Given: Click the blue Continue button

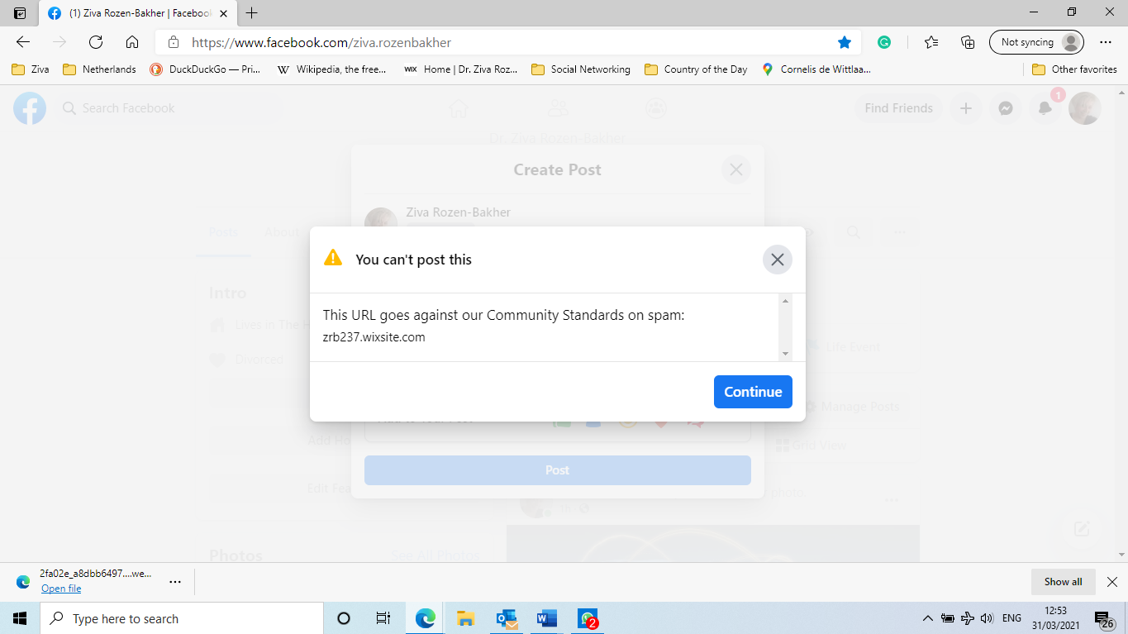Looking at the screenshot, I should coord(753,392).
